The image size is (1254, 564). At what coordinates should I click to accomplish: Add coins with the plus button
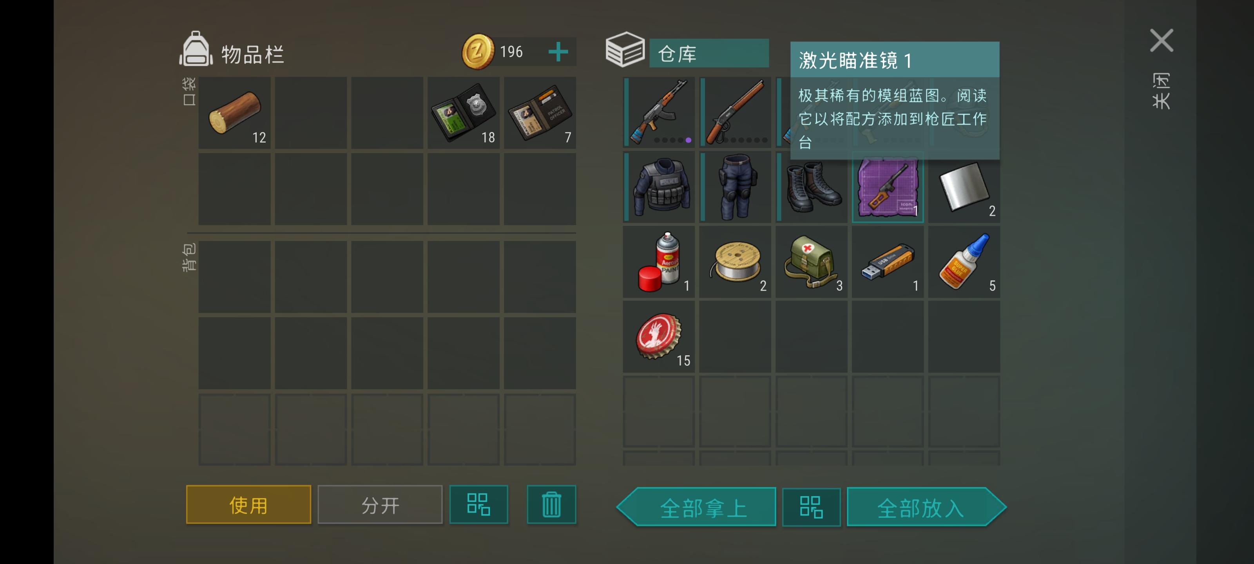point(558,52)
